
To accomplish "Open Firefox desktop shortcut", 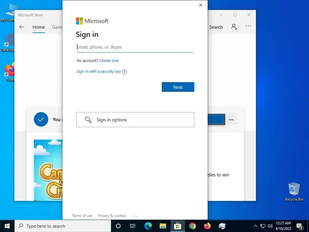I will [9, 72].
